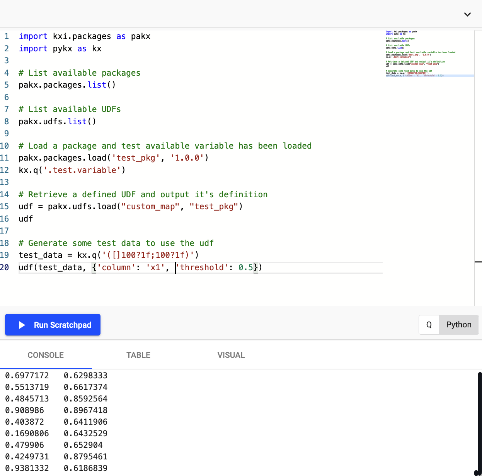The image size is (482, 476).
Task: Click console value 0.4845713
Action: (27, 399)
